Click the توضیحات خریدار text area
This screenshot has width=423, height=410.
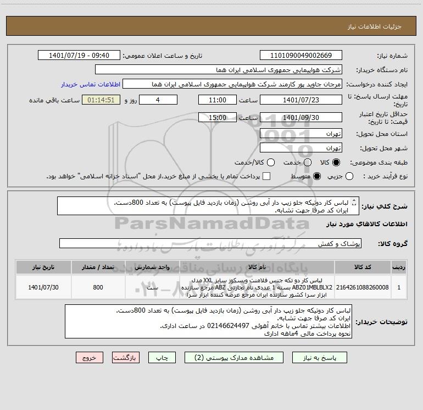pyautogui.click(x=208, y=321)
